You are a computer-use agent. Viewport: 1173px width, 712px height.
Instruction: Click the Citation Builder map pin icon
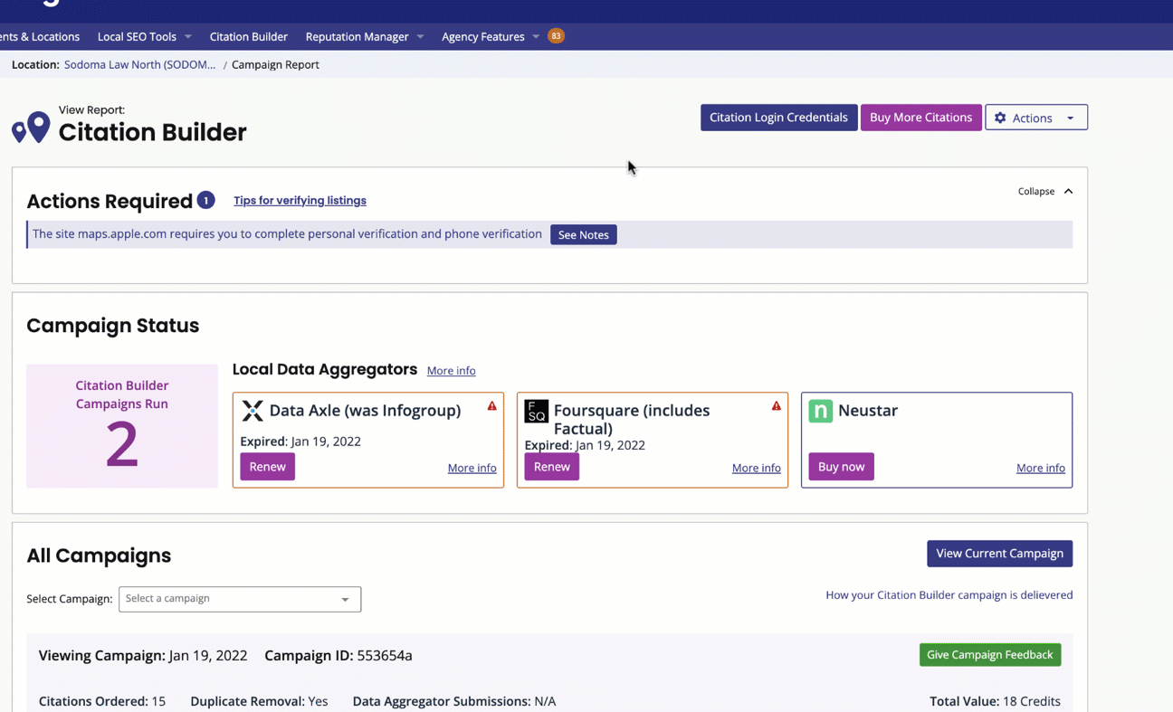(x=31, y=128)
